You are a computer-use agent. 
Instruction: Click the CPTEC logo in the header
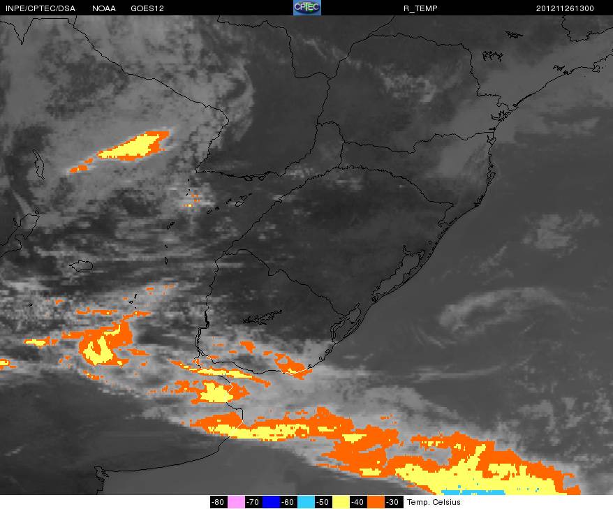click(307, 8)
